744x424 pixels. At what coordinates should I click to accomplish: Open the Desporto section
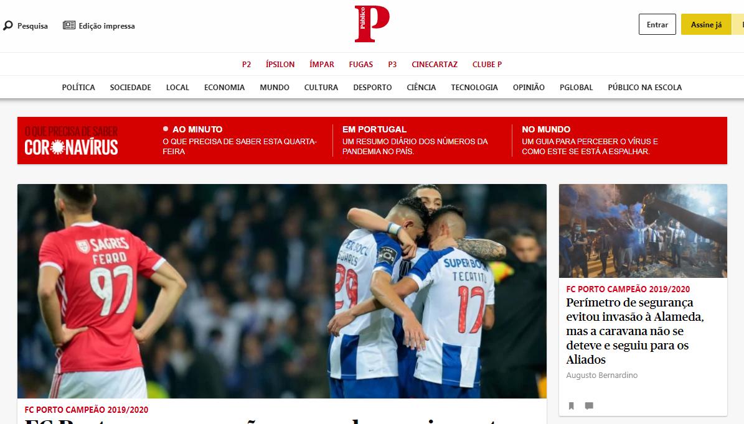(372, 87)
